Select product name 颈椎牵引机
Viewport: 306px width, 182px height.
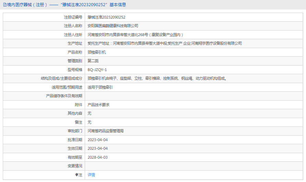[97, 52]
